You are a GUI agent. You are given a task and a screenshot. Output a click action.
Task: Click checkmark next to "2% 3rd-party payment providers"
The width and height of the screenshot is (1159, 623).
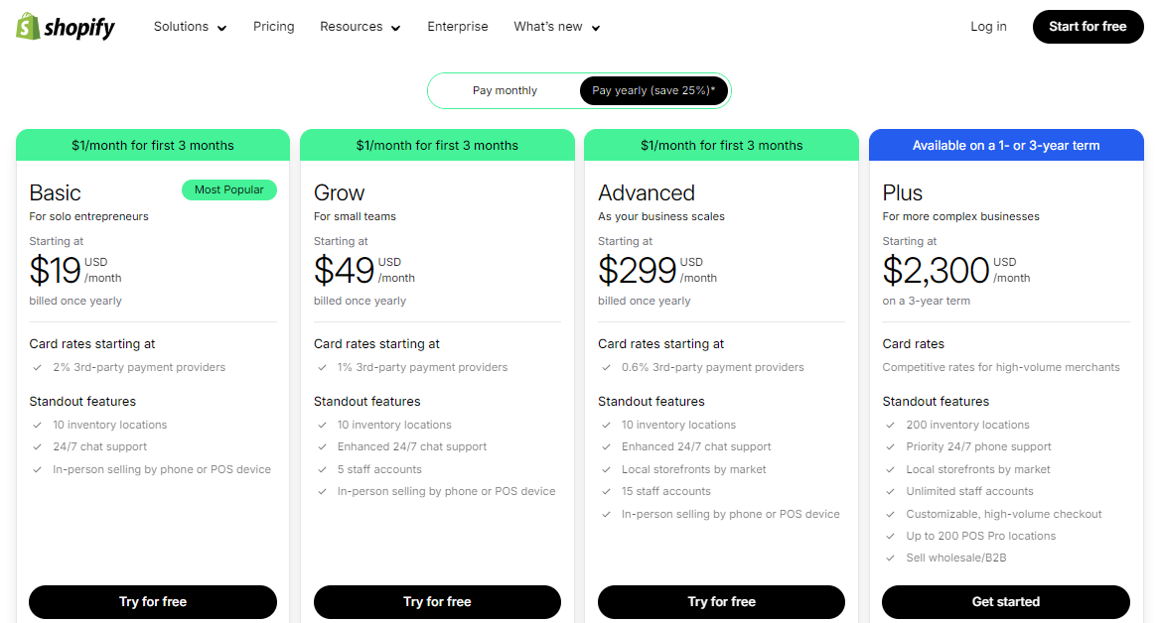click(36, 366)
